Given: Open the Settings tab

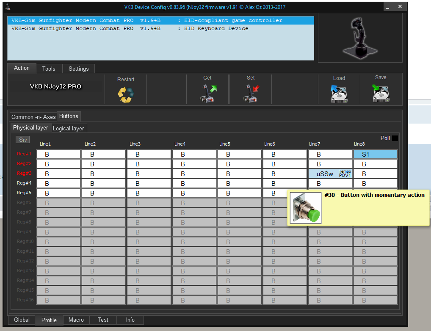Looking at the screenshot, I should coord(79,69).
